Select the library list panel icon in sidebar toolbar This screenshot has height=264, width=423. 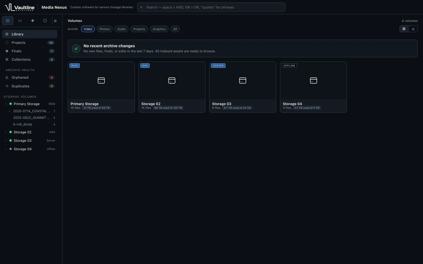(8, 21)
